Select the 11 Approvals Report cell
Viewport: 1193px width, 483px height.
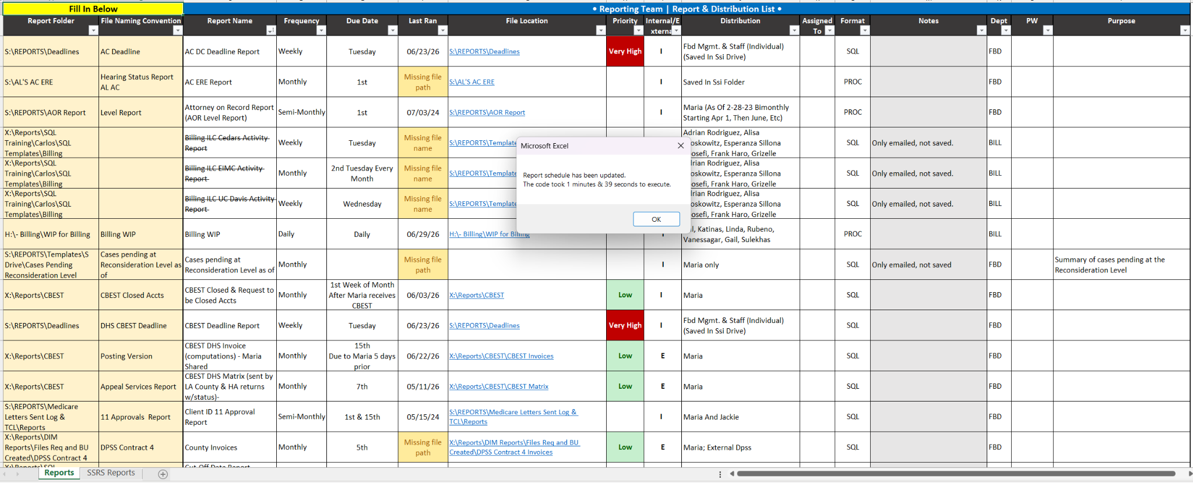point(140,417)
